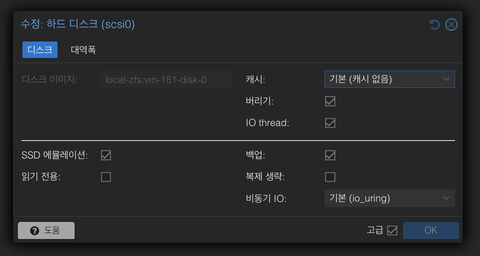Screen dimensions: 480x256
Task: Click the question mark help icon
Action: click(34, 230)
